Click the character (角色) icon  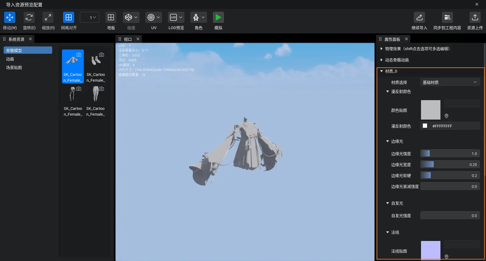196,17
